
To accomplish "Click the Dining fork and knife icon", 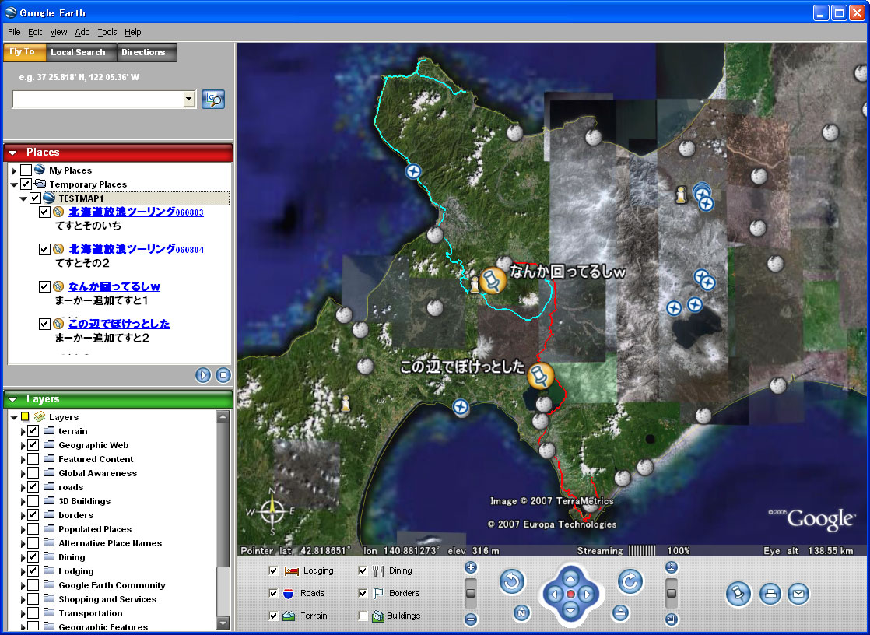I will (x=378, y=570).
